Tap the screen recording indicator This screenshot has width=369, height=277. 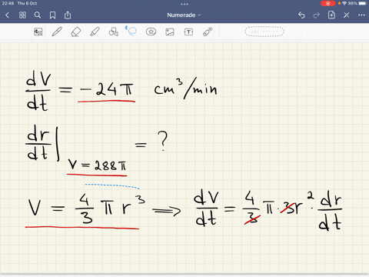point(328,3)
